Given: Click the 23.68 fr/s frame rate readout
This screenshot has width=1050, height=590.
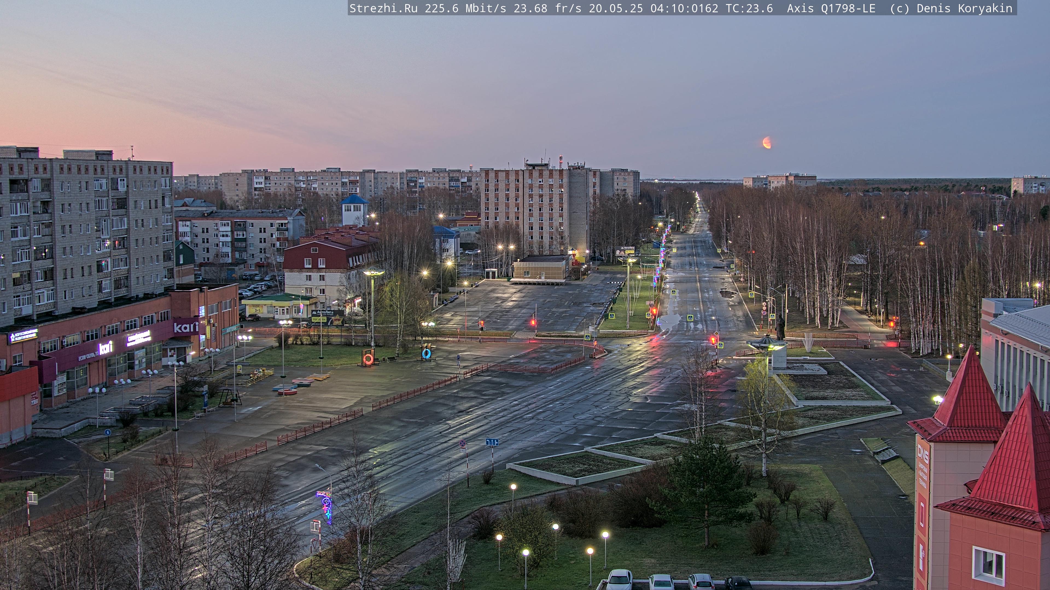Looking at the screenshot, I should click(x=547, y=8).
